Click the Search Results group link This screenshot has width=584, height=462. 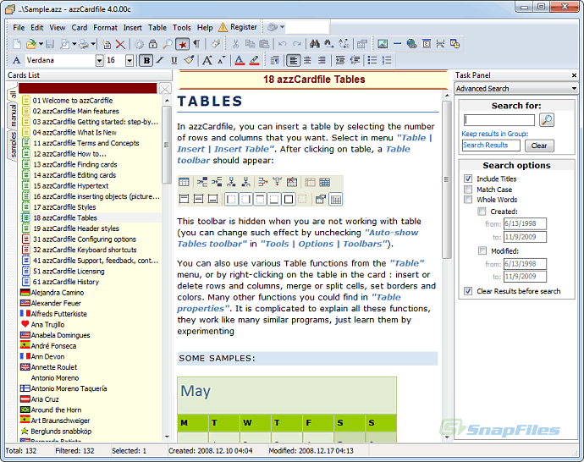[x=491, y=146]
